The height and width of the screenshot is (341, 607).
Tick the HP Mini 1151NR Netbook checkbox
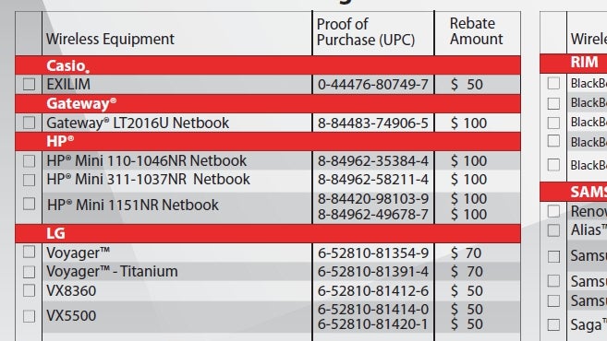click(x=29, y=204)
